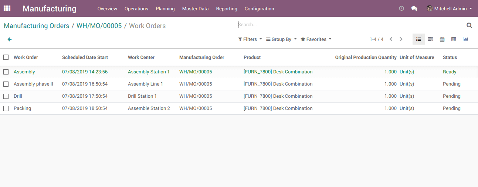
Task: Check the Assembly phase II row
Action: (x=6, y=84)
